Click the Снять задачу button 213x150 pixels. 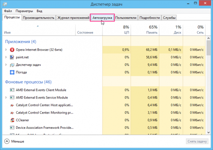point(197,141)
